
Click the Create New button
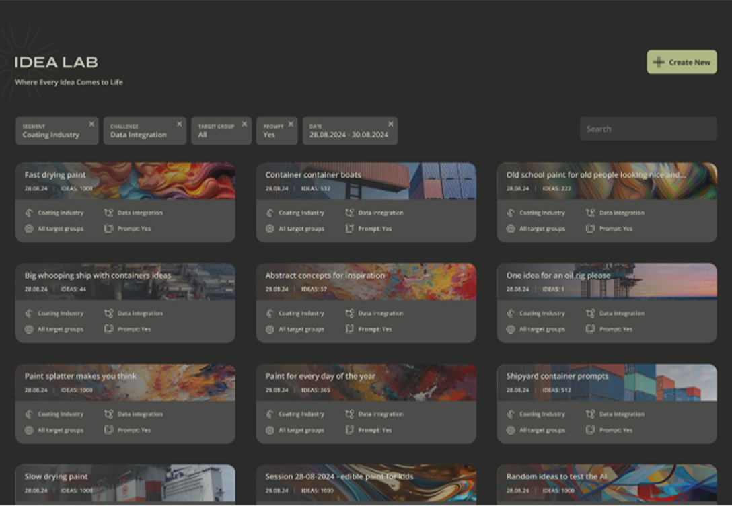pyautogui.click(x=682, y=62)
